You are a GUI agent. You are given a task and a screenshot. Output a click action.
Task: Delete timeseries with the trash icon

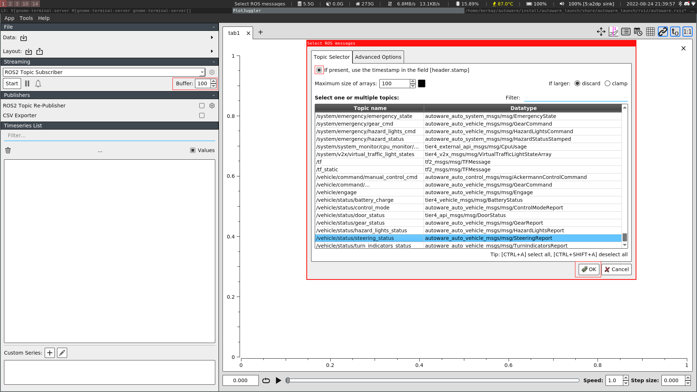point(8,150)
